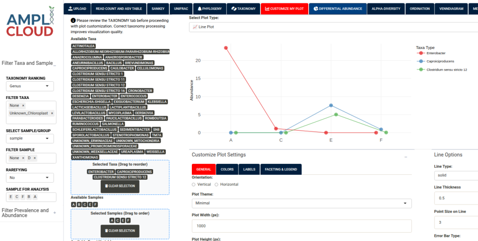Open the Taxonomy Ranking dropdown
478x241 pixels.
tap(30, 86)
